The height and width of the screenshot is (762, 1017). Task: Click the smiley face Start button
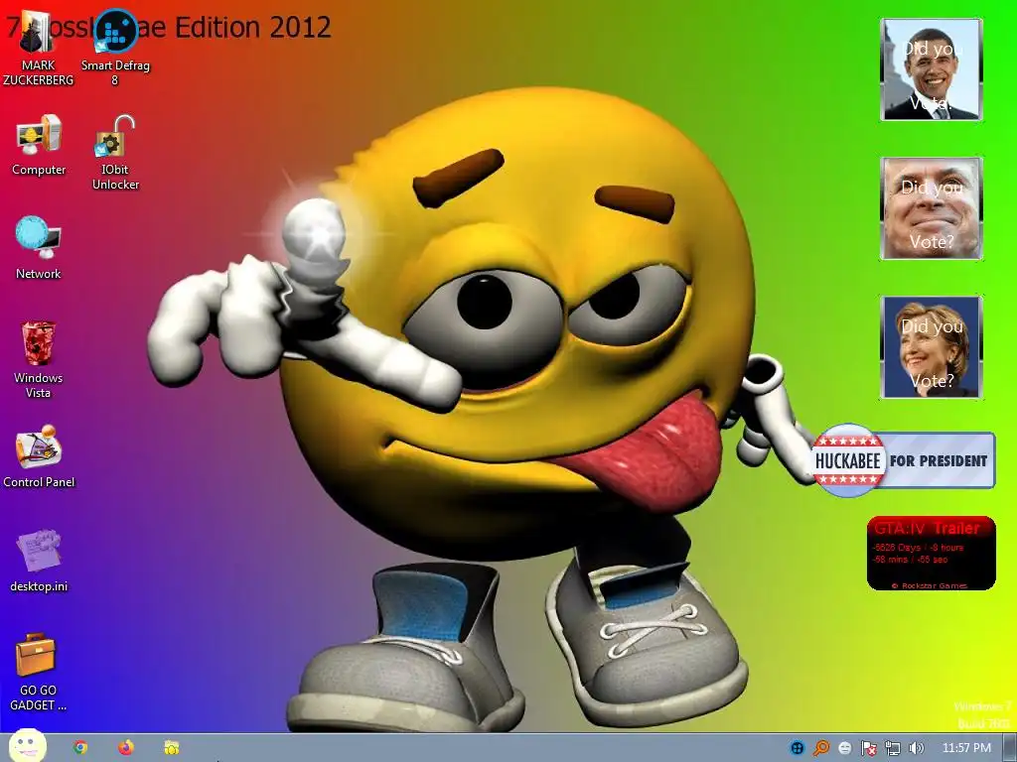click(x=27, y=746)
